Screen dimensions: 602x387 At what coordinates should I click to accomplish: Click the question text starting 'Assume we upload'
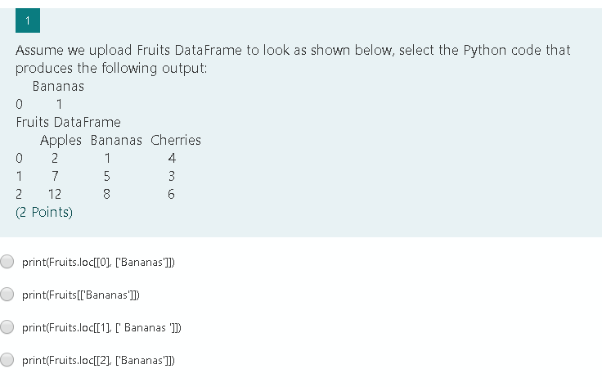pyautogui.click(x=292, y=51)
